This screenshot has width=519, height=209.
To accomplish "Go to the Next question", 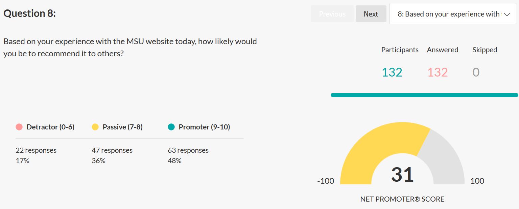I will 371,14.
